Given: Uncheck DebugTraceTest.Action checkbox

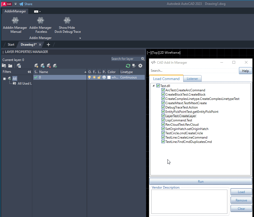Looking at the screenshot, I should coord(163,107).
